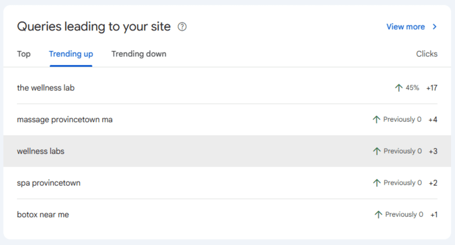455x245 pixels.
Task: Click the 45% growth indicator
Action: click(412, 88)
